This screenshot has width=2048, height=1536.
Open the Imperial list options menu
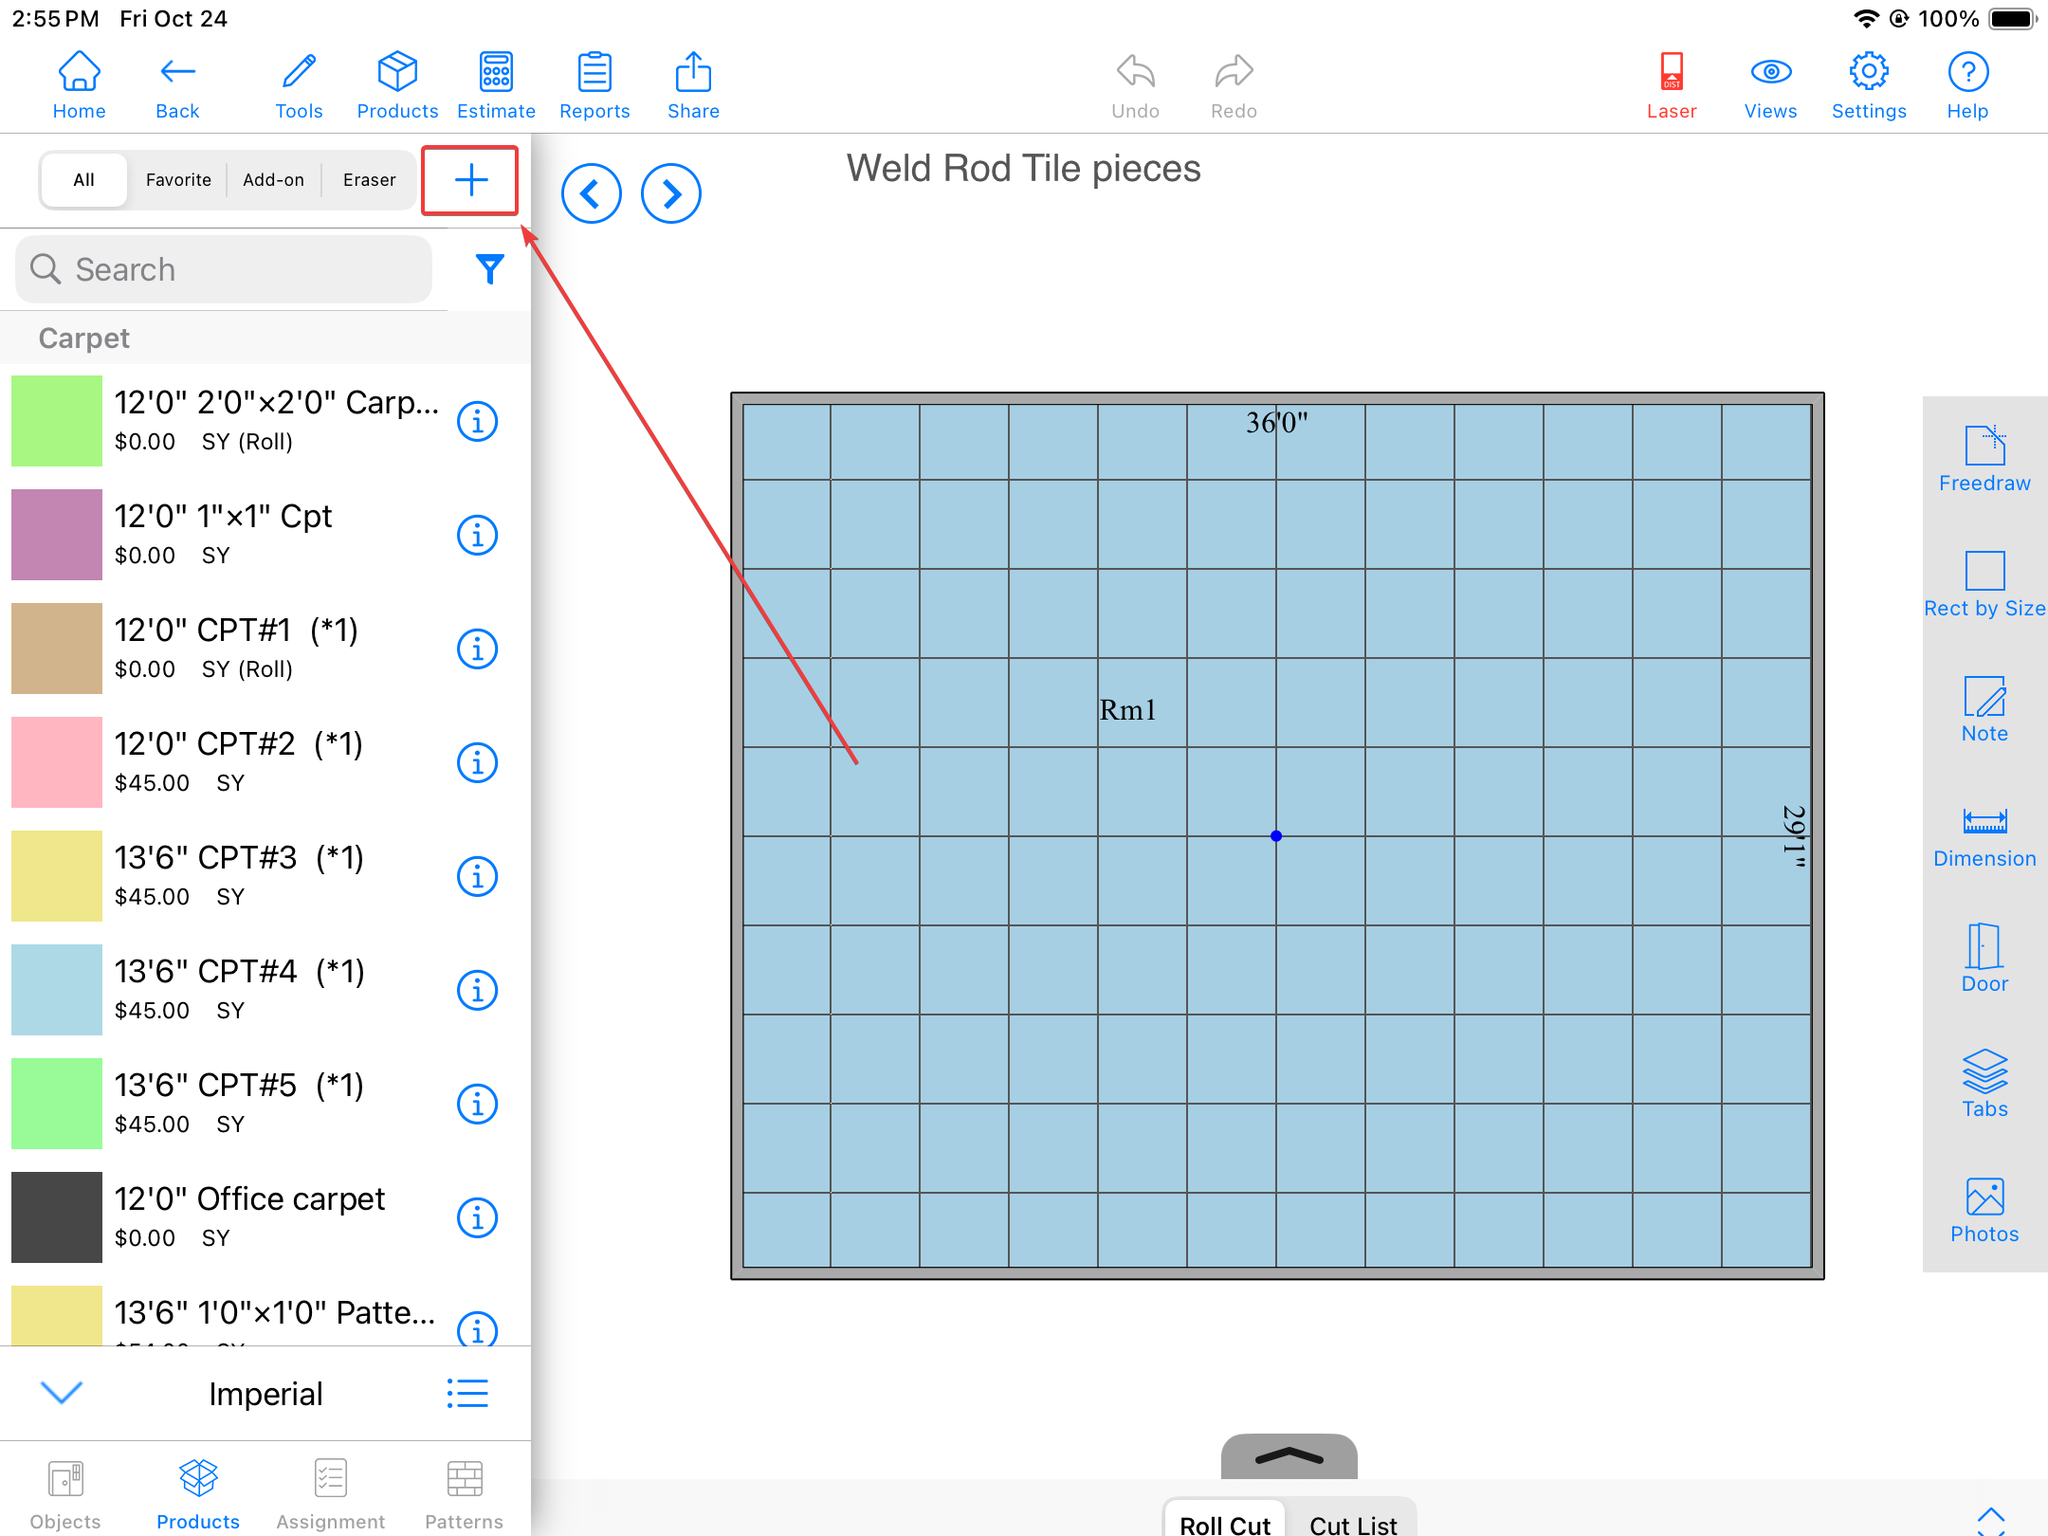tap(467, 1393)
